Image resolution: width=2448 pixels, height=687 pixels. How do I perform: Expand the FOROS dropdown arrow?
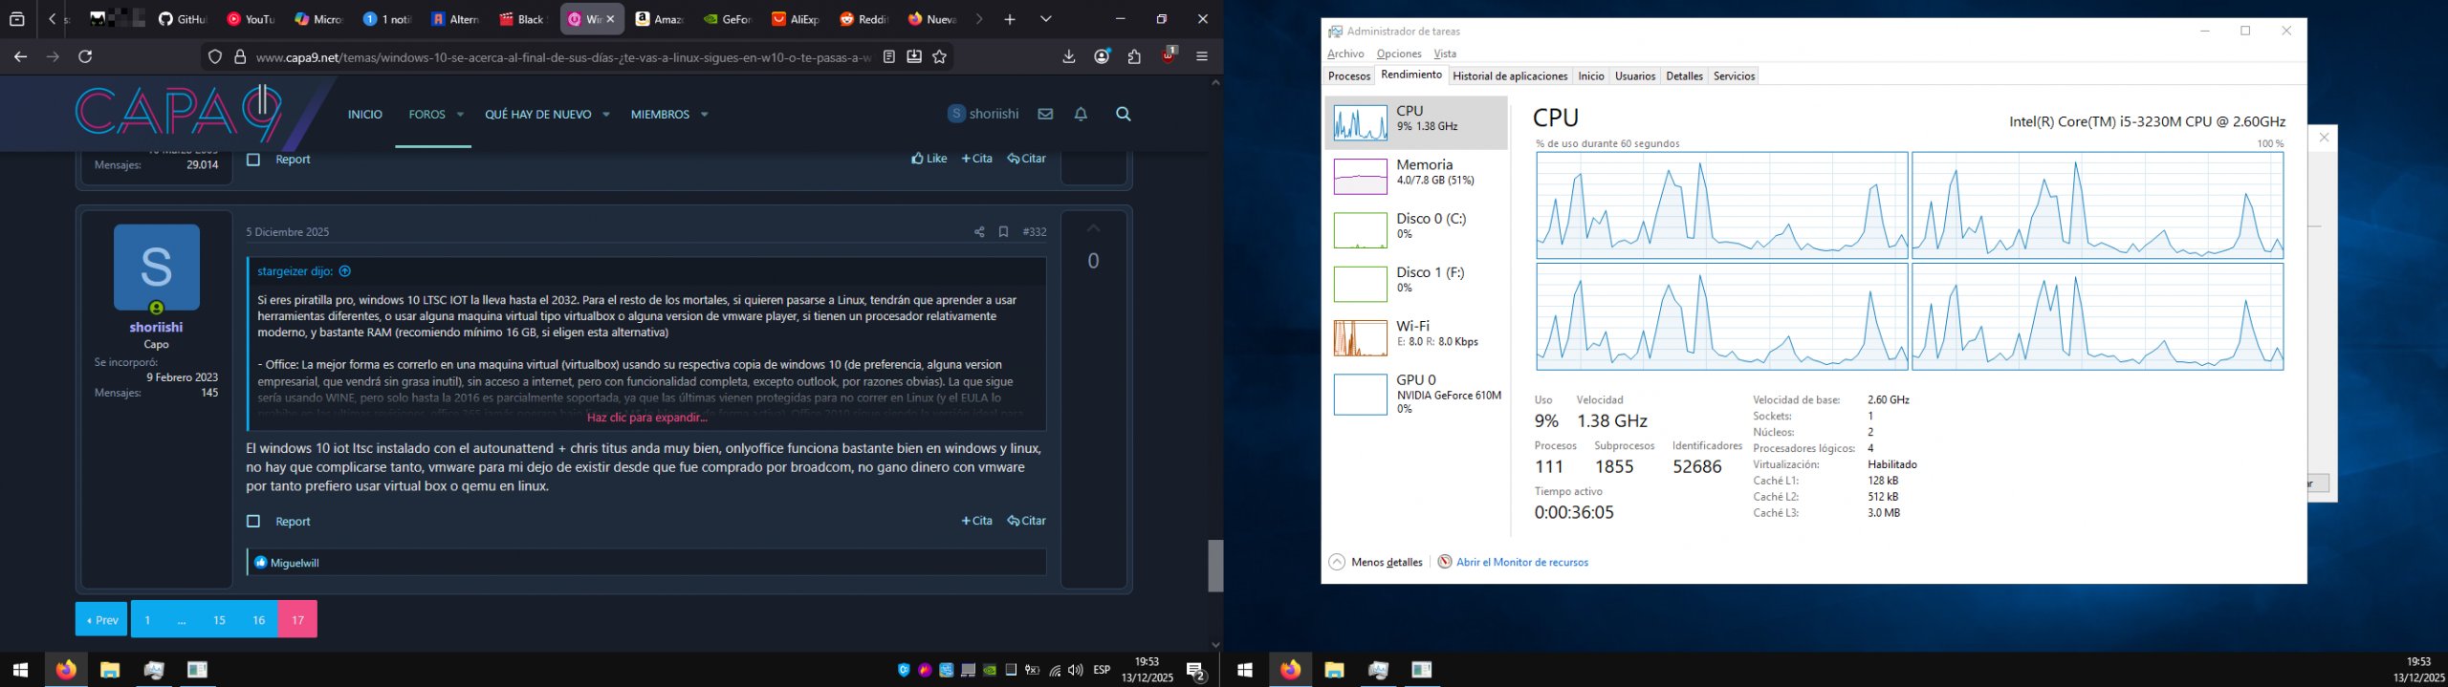tap(460, 115)
